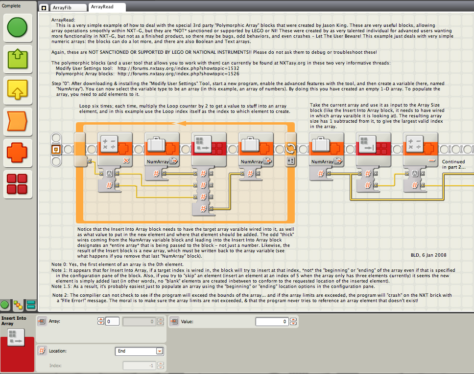Select the subtraction Math block
This screenshot has height=374, width=474.
pos(421,149)
